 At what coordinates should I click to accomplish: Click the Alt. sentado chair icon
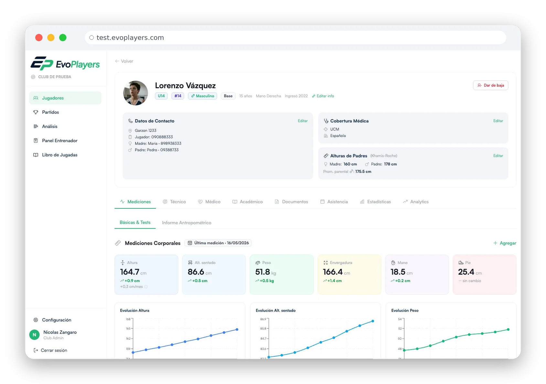(190, 263)
